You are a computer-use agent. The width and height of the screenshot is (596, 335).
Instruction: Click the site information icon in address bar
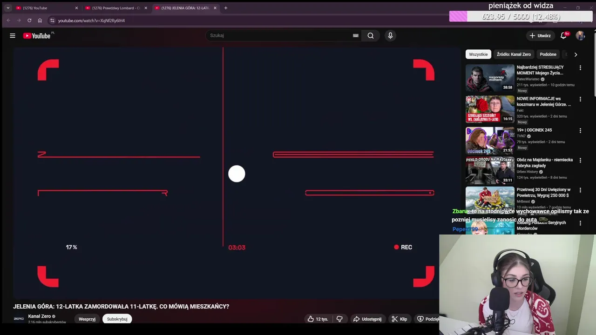(53, 20)
